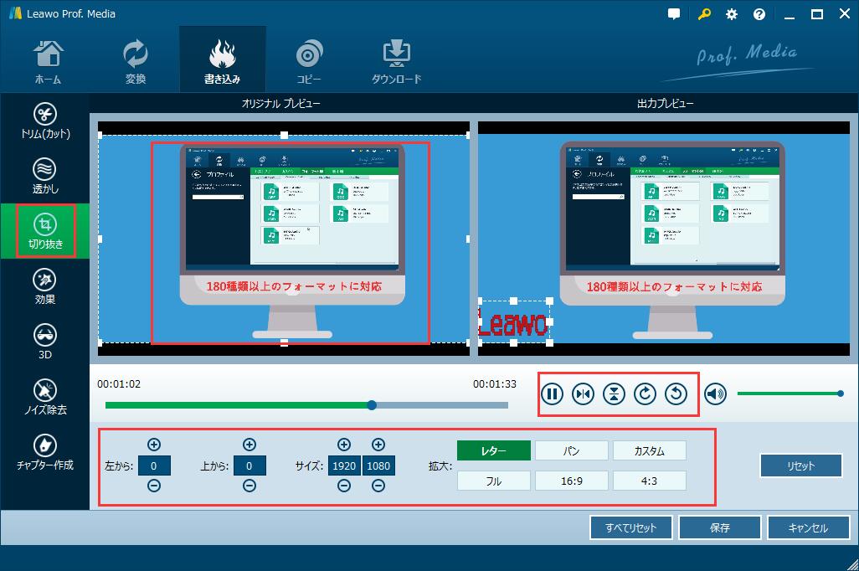Select the レター (letterbox) zoom mode
Viewport: 859px width, 571px height.
[494, 451]
